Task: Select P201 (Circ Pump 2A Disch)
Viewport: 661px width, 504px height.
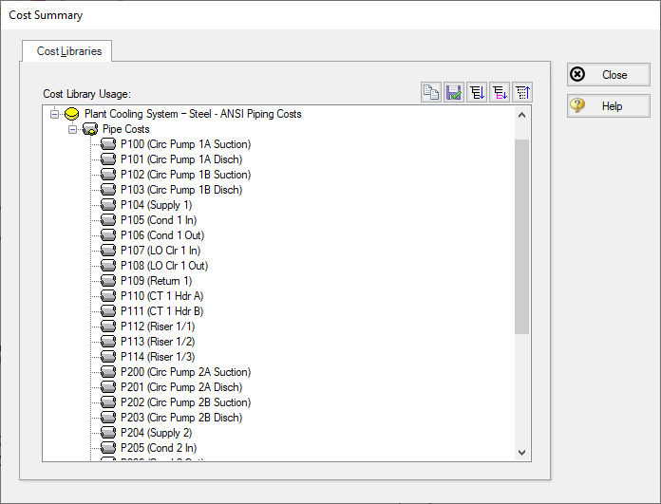Action: 181,387
